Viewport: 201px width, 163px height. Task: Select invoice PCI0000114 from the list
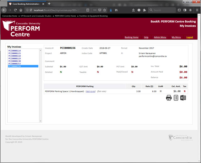14,51
